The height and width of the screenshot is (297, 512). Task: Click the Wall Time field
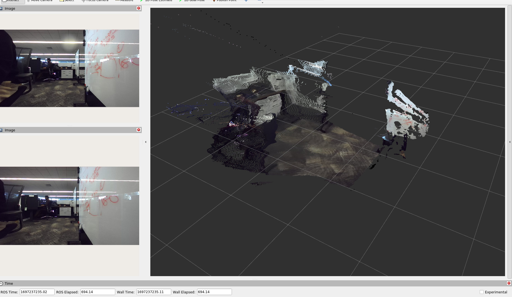pyautogui.click(x=153, y=292)
